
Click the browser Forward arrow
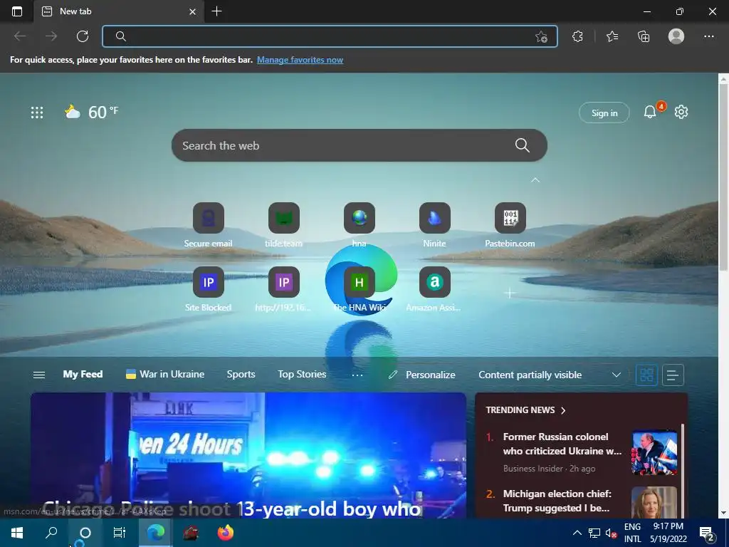click(51, 36)
